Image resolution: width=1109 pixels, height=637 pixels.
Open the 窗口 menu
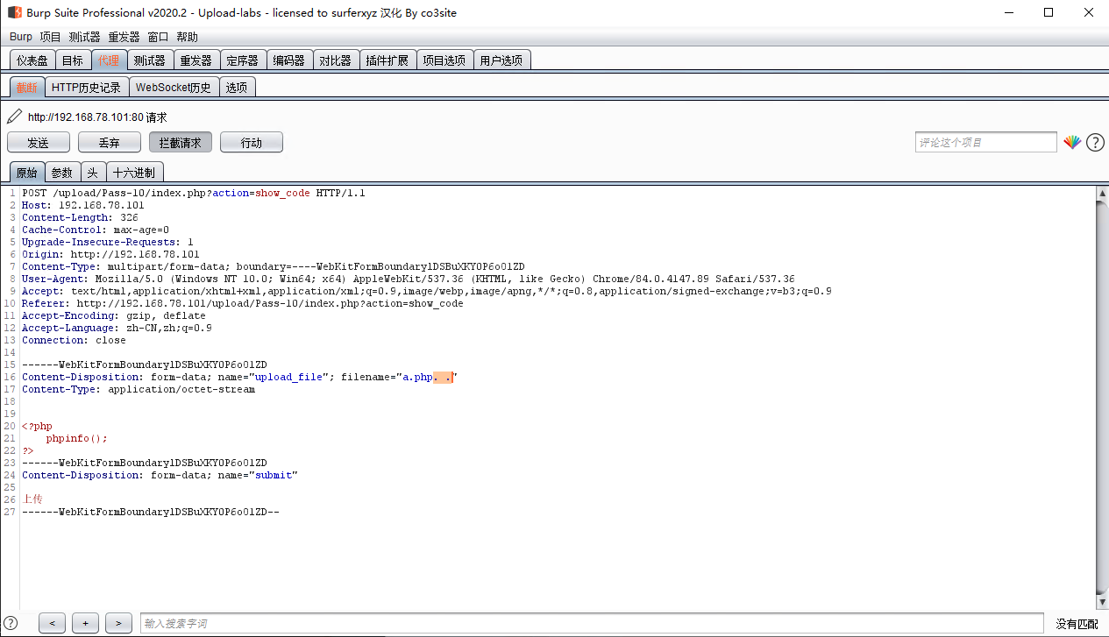click(158, 37)
